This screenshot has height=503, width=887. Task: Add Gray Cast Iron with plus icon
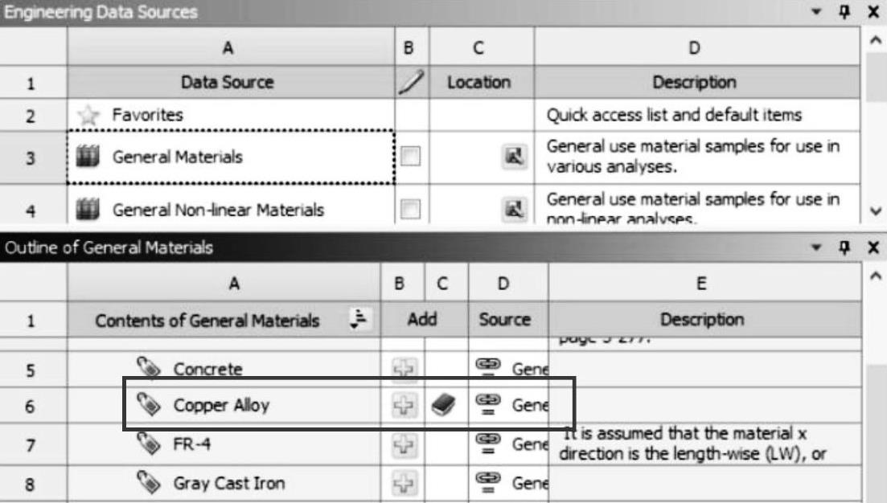402,484
